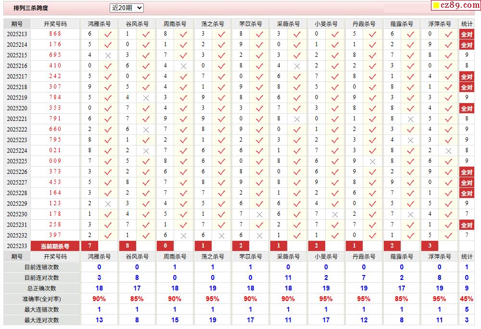Click period number 2025213
The height and width of the screenshot is (329, 481).
pos(17,34)
